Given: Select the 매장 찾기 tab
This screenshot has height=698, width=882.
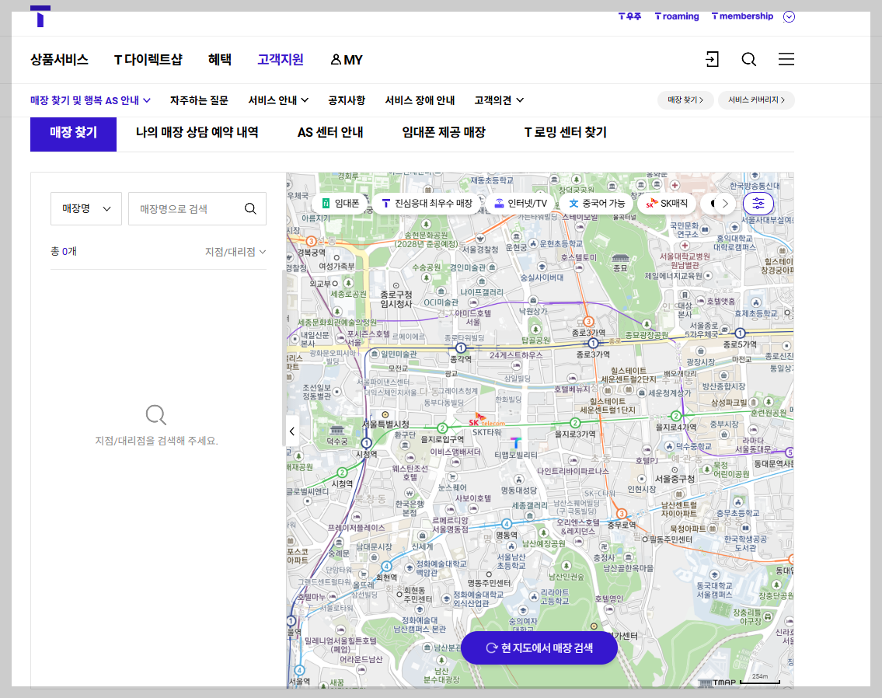Looking at the screenshot, I should pyautogui.click(x=73, y=134).
